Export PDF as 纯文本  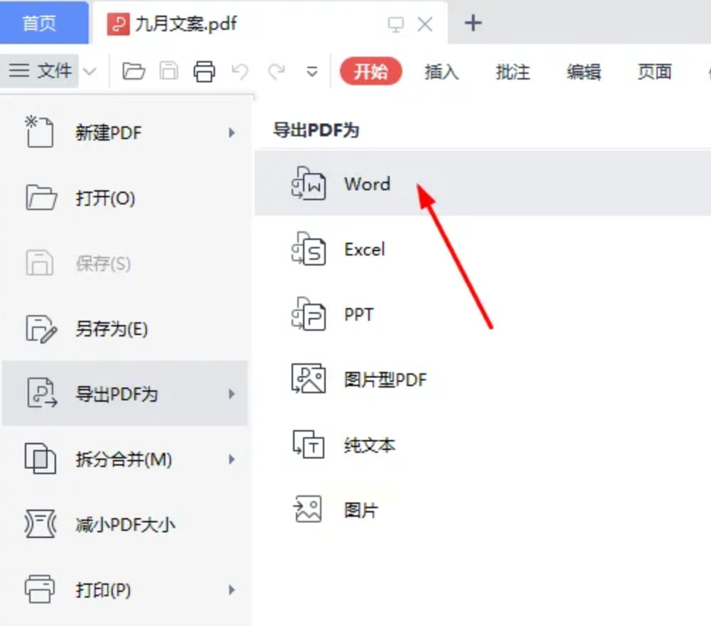pos(483,445)
